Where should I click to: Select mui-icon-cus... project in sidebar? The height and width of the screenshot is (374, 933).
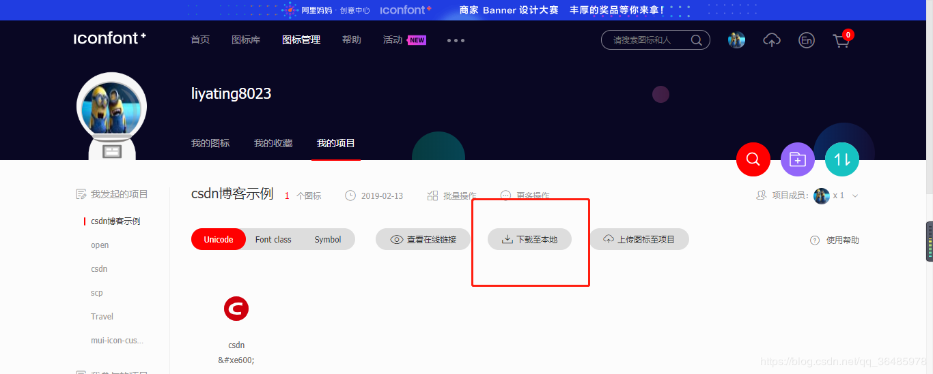coord(117,340)
